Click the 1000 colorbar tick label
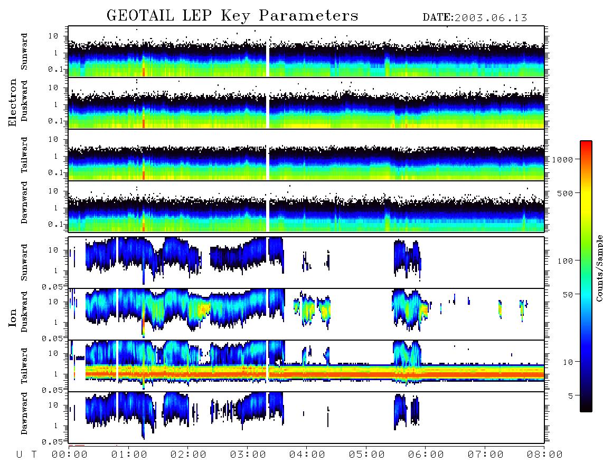This screenshot has width=603, height=464. pos(562,159)
